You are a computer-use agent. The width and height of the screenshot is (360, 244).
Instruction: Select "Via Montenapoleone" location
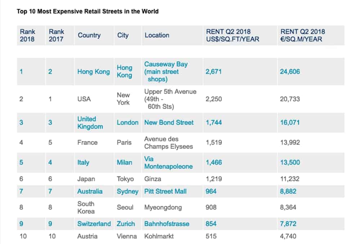click(x=168, y=163)
